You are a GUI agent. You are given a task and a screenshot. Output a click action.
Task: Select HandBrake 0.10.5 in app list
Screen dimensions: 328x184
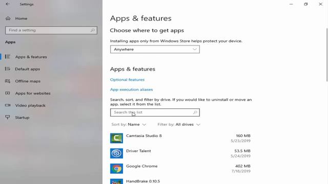point(143,181)
